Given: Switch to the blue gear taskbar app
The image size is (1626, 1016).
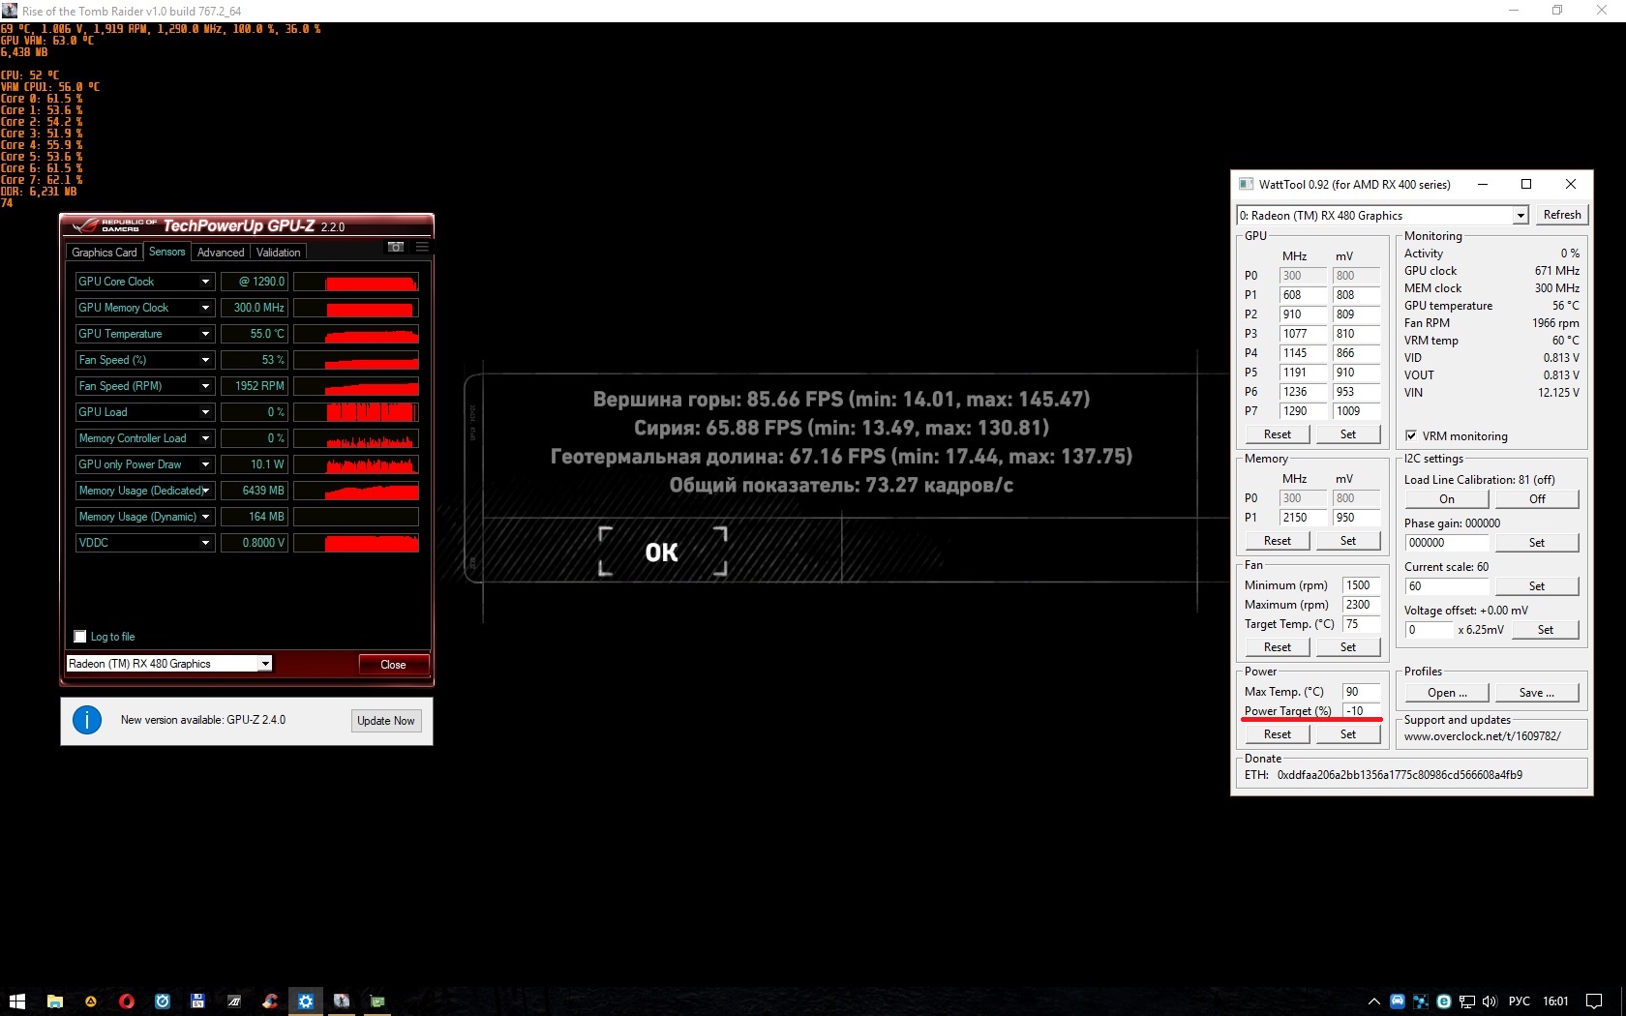Looking at the screenshot, I should [x=306, y=1001].
